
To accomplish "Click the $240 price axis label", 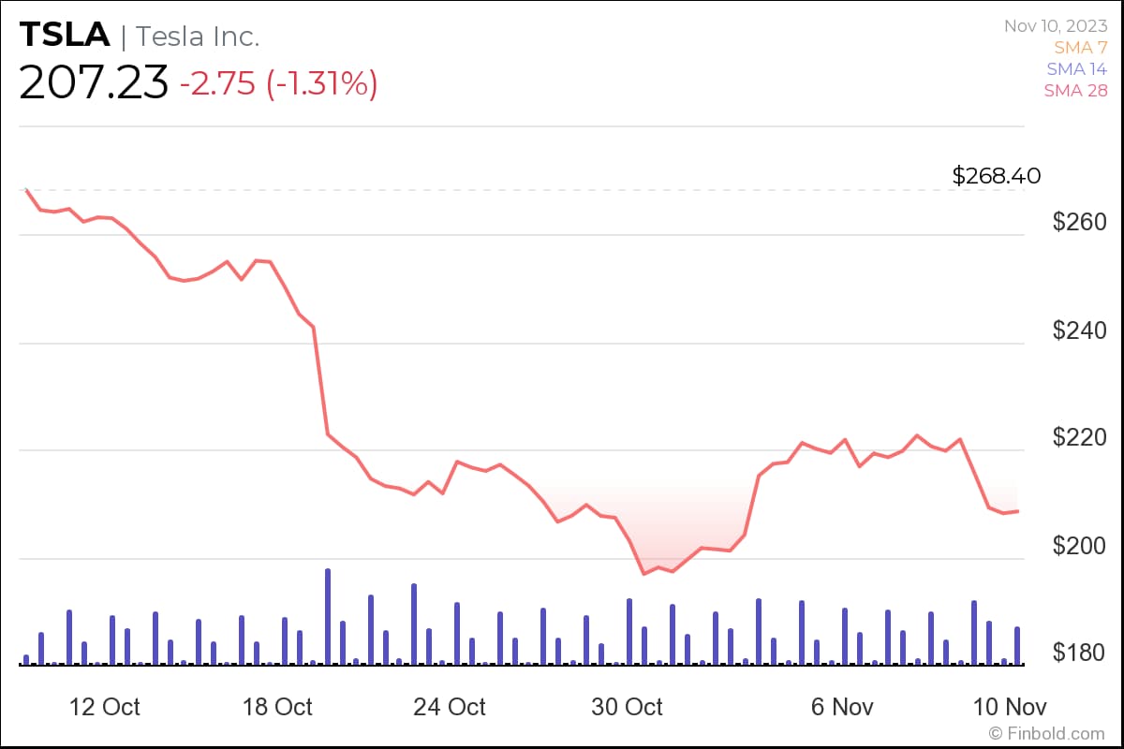I will pyautogui.click(x=1079, y=330).
